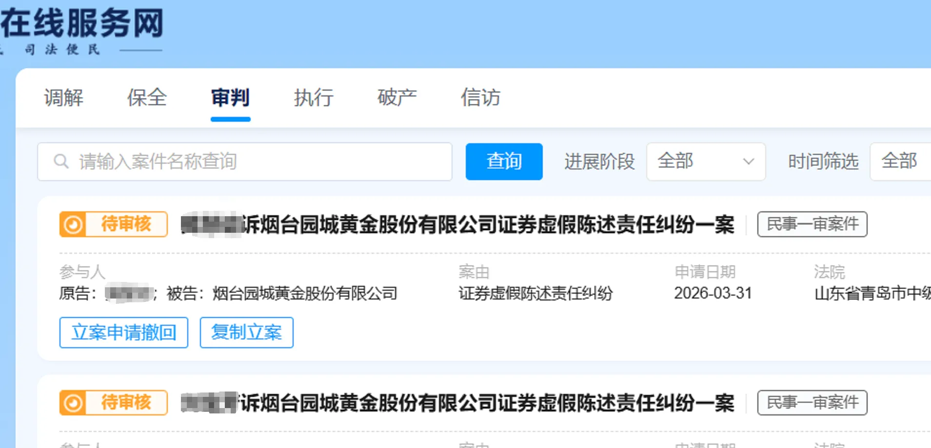
Task: Click first case's 民事一审案件 tag
Action: click(812, 224)
